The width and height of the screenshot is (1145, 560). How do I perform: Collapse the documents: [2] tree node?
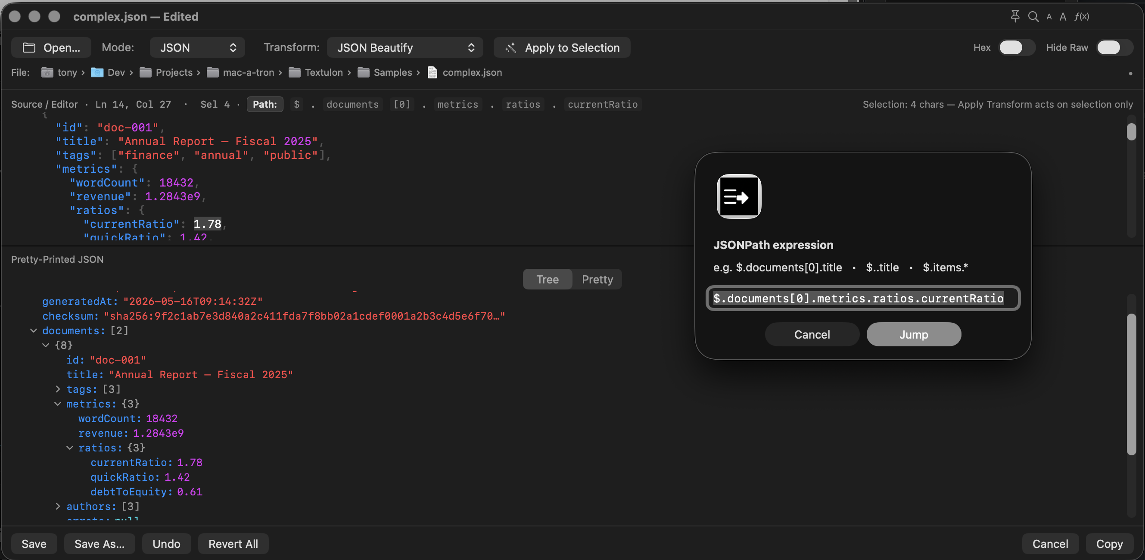33,330
